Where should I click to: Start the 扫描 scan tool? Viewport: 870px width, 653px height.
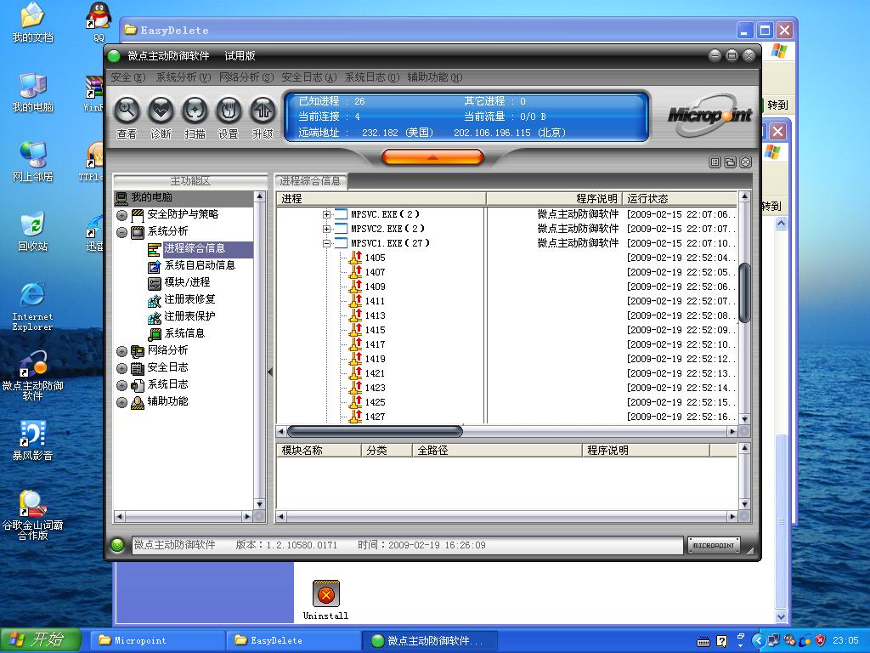(195, 111)
